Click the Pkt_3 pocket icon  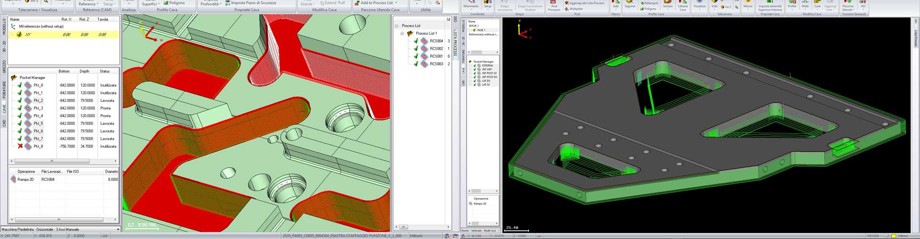(28, 108)
